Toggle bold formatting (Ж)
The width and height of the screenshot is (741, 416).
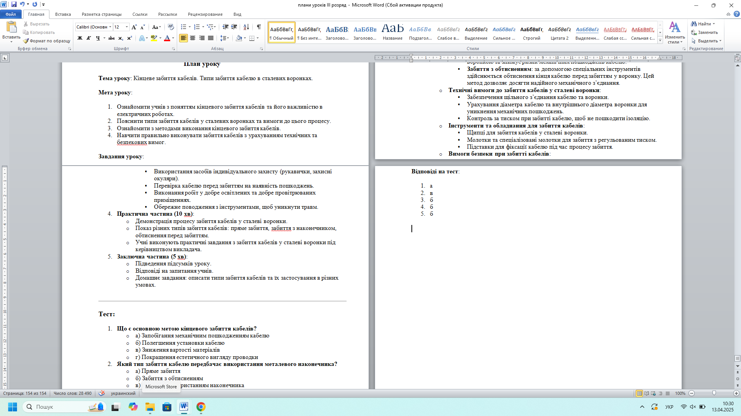(x=80, y=38)
